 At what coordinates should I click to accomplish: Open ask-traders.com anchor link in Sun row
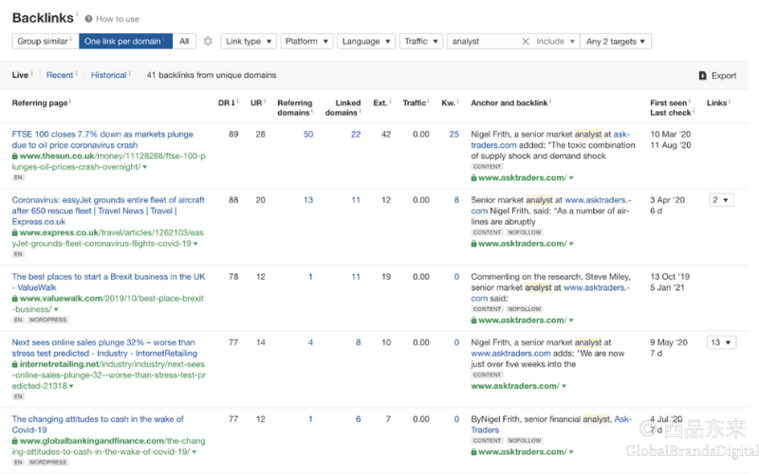(550, 139)
